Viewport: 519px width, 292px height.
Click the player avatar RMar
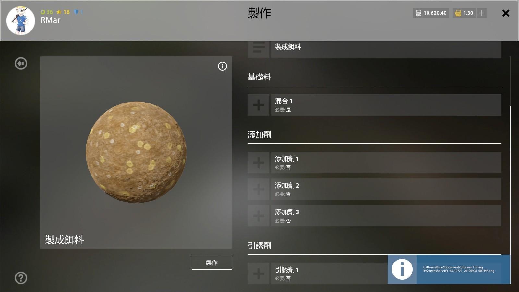[x=21, y=21]
